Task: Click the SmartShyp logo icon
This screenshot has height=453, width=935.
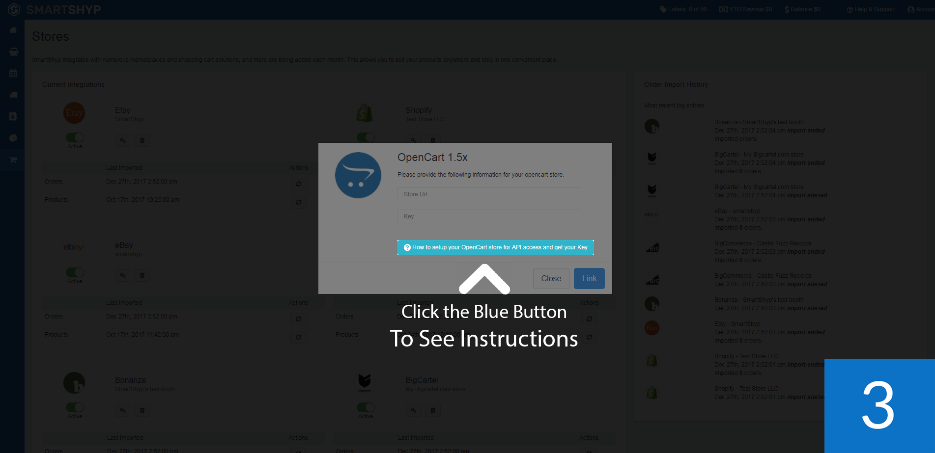Action: [x=14, y=9]
